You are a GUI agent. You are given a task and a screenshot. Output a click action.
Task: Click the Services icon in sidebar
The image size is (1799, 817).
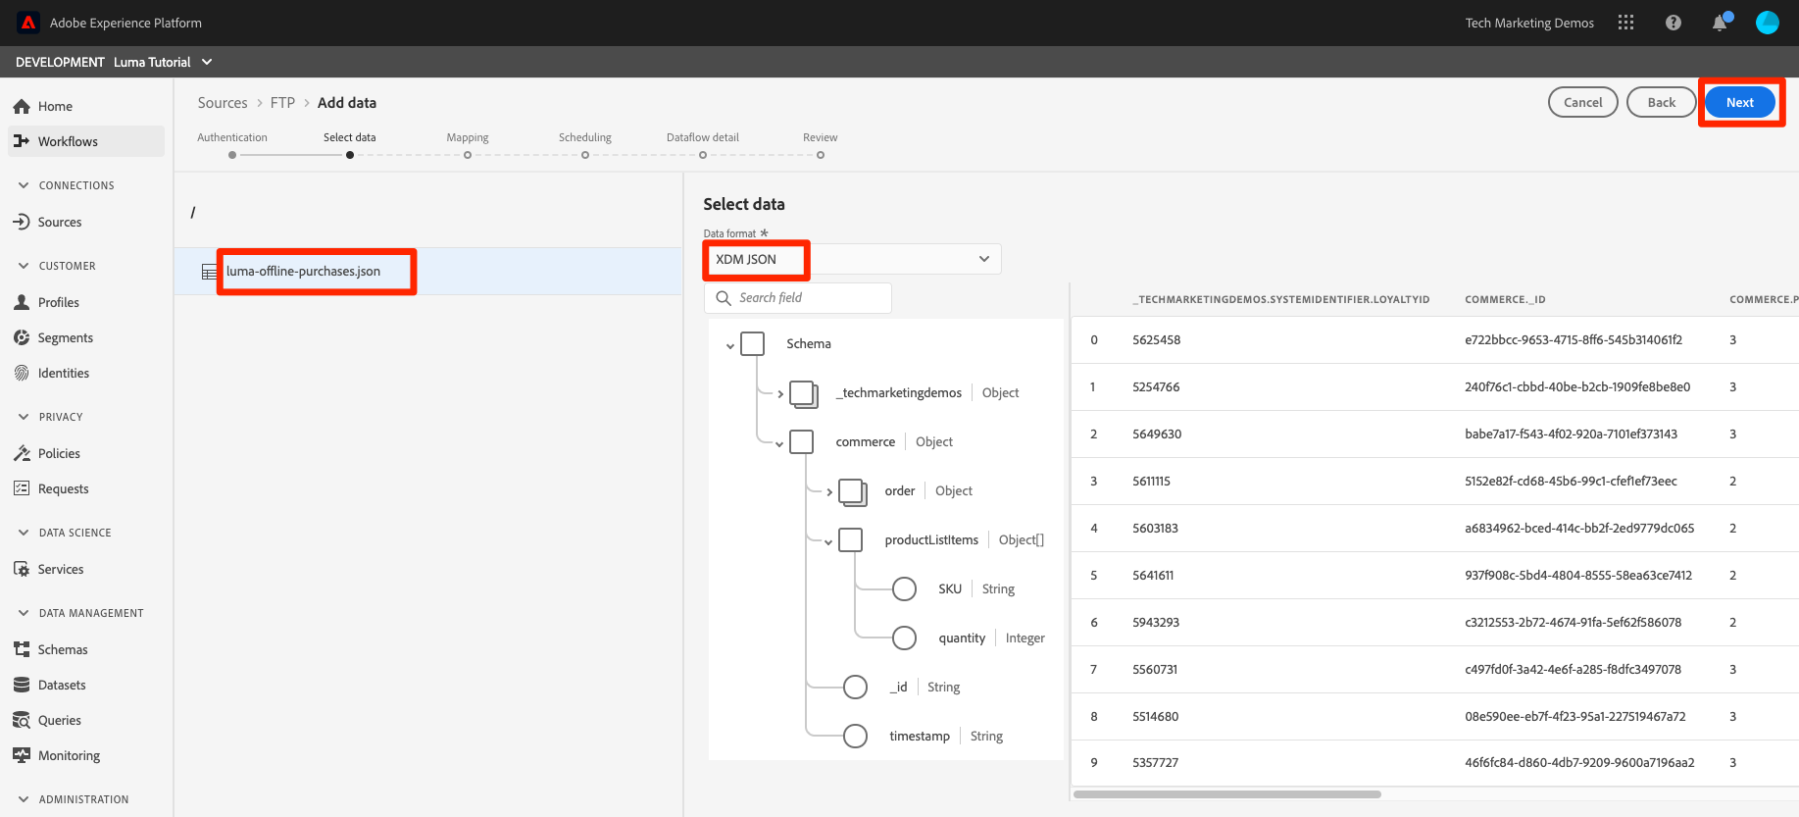(22, 569)
